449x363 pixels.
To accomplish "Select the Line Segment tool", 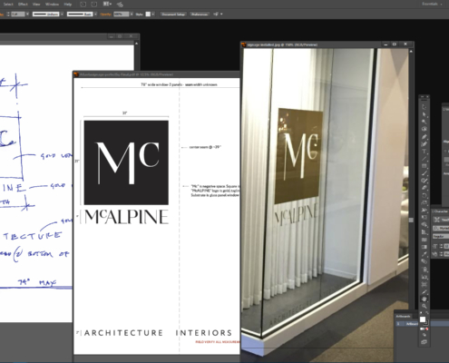I will 425,159.
